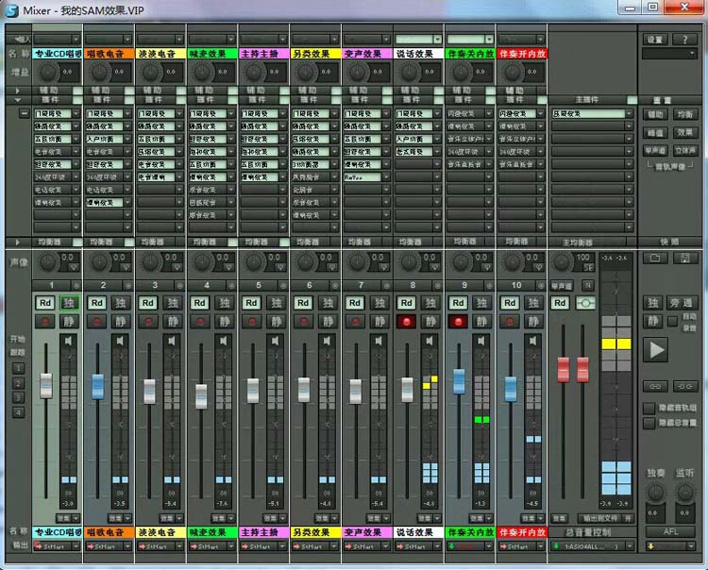Click the 专业CD唱歌 channel name field at top

coord(57,54)
